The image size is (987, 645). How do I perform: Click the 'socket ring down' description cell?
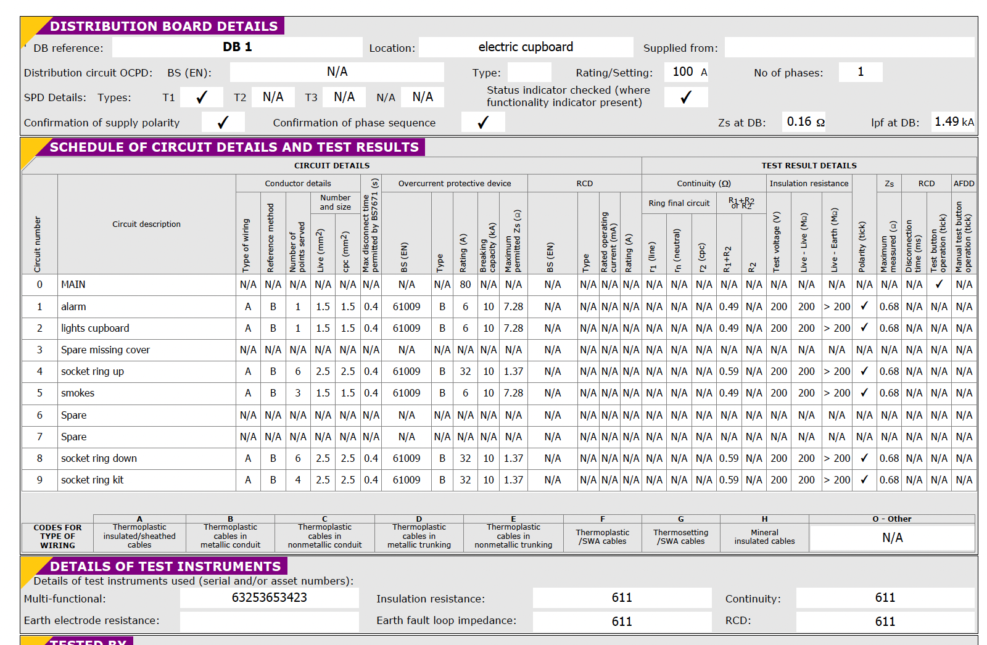147,458
